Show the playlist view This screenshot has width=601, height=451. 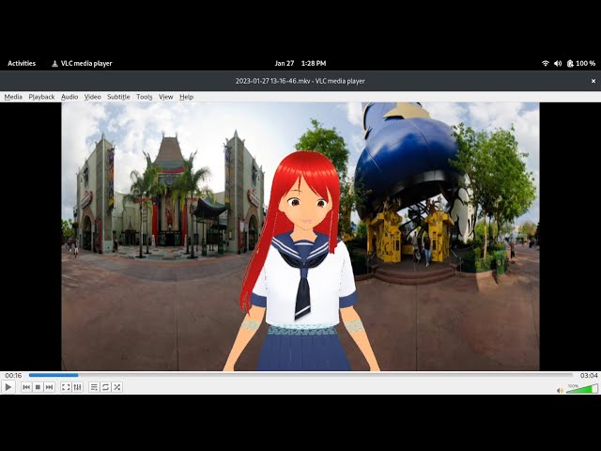[94, 387]
